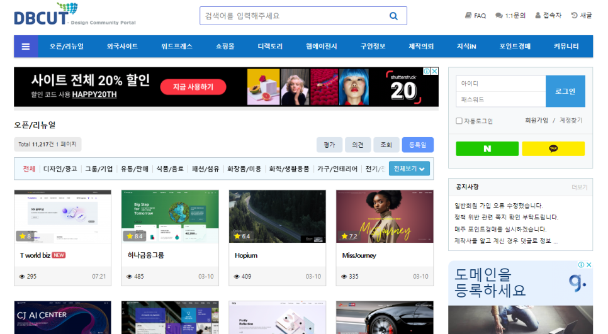Click the T world biz title

pyautogui.click(x=35, y=255)
